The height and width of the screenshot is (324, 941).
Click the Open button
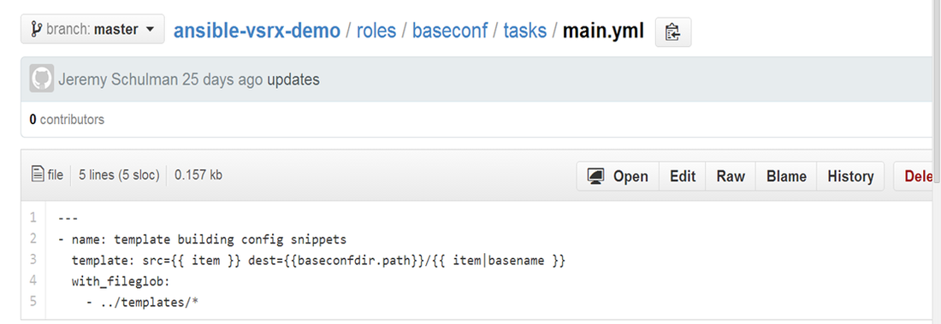618,176
